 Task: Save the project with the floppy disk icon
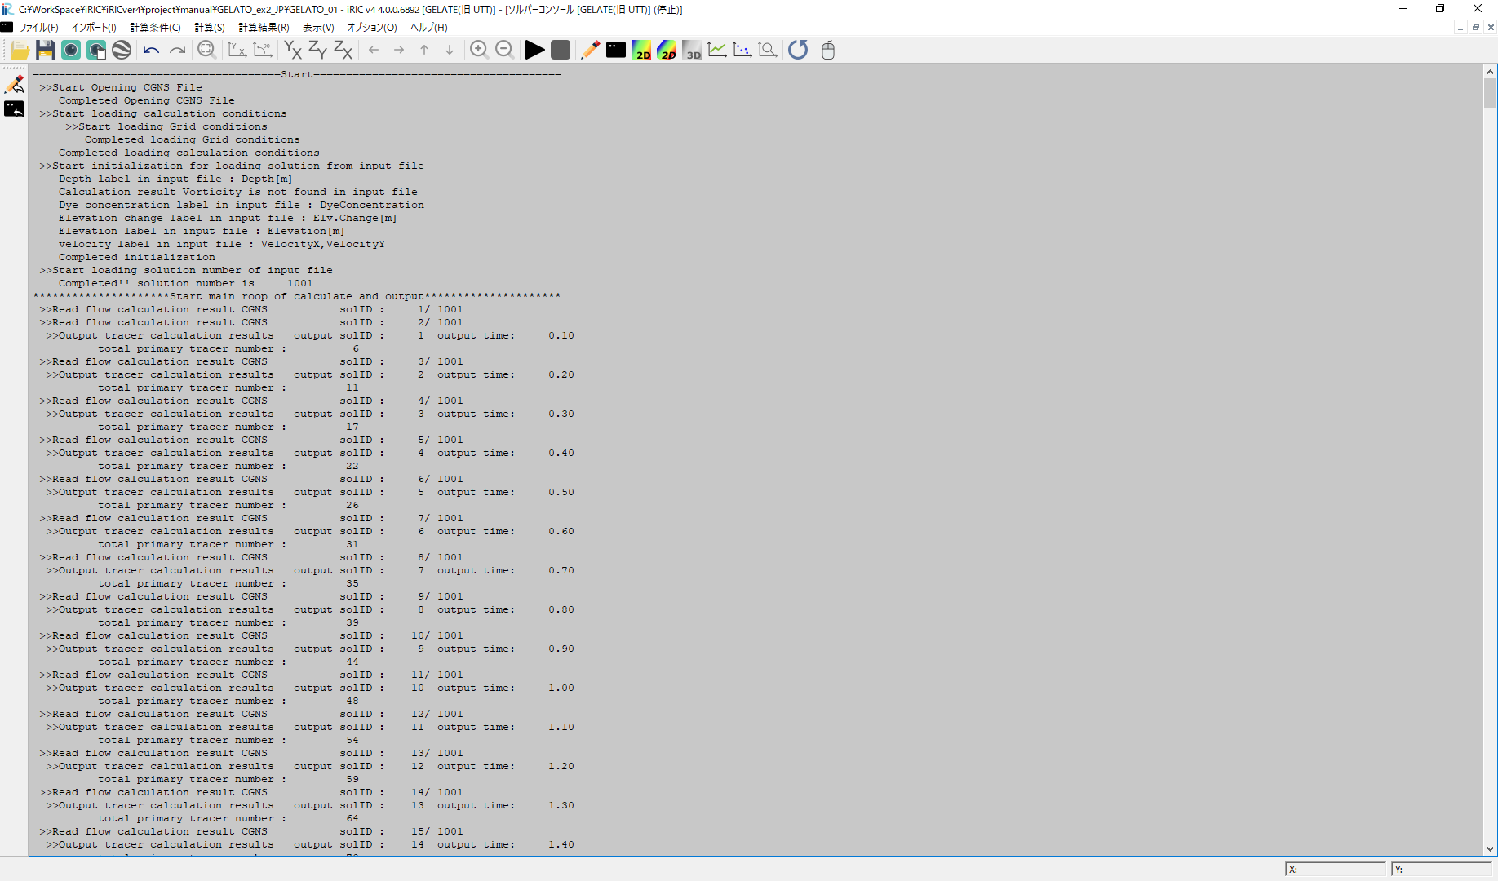tap(46, 51)
